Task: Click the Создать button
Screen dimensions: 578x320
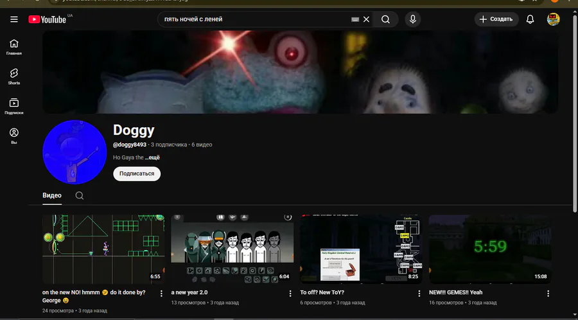Action: click(x=496, y=19)
